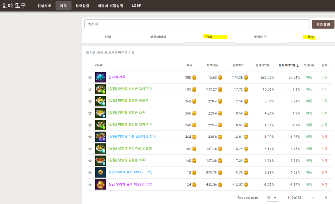Open [일품] 명인의 허브 스테이크 정식 link

point(132,136)
